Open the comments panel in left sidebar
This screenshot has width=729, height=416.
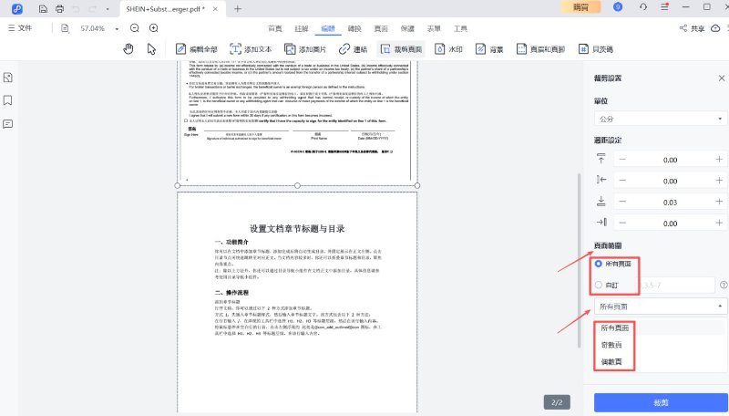point(8,124)
